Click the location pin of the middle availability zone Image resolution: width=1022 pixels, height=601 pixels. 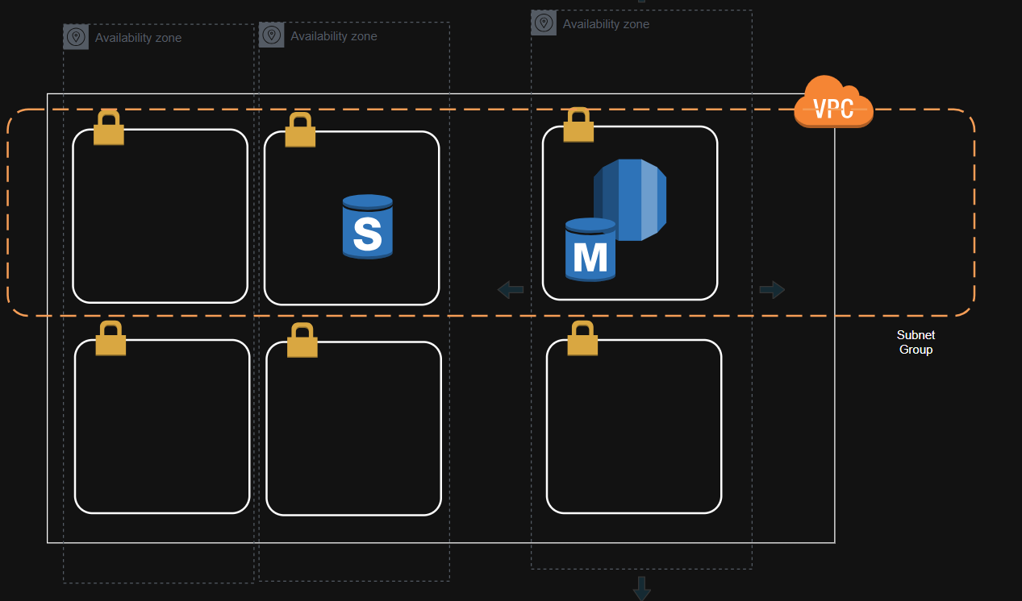(x=271, y=35)
